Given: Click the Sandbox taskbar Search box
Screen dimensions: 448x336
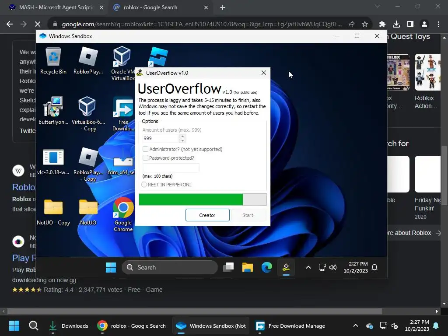Looking at the screenshot, I should click(x=170, y=267).
